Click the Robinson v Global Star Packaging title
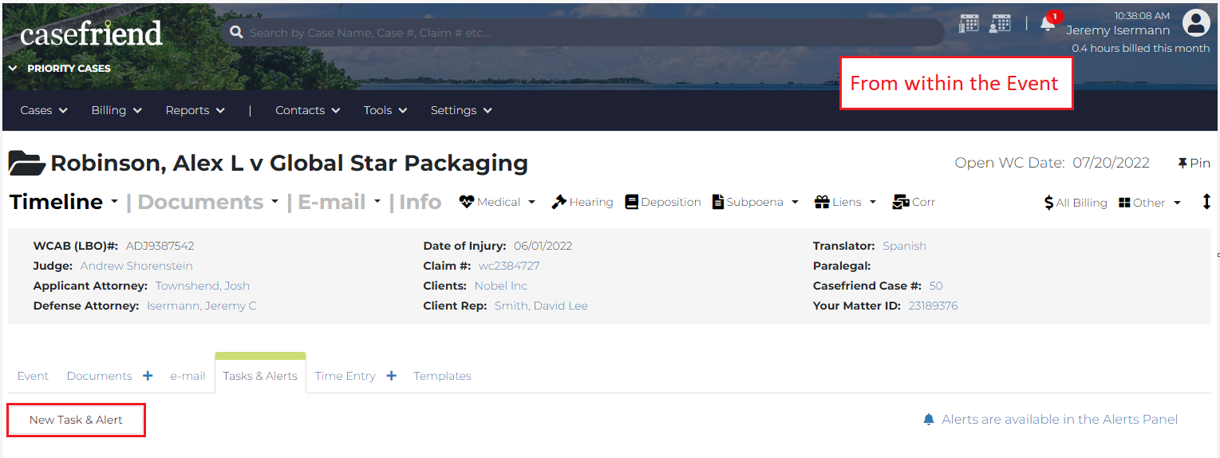 pyautogui.click(x=289, y=163)
